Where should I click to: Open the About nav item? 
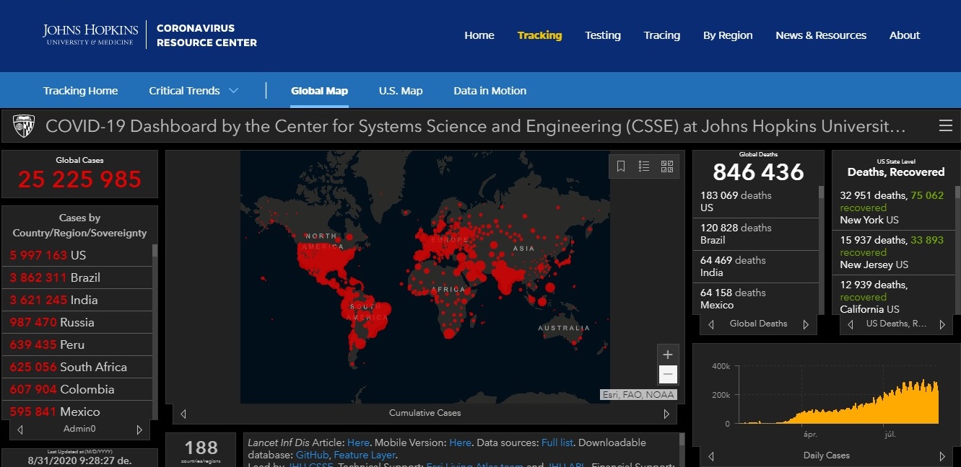(905, 35)
